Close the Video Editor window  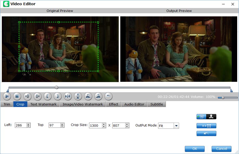[232, 4]
